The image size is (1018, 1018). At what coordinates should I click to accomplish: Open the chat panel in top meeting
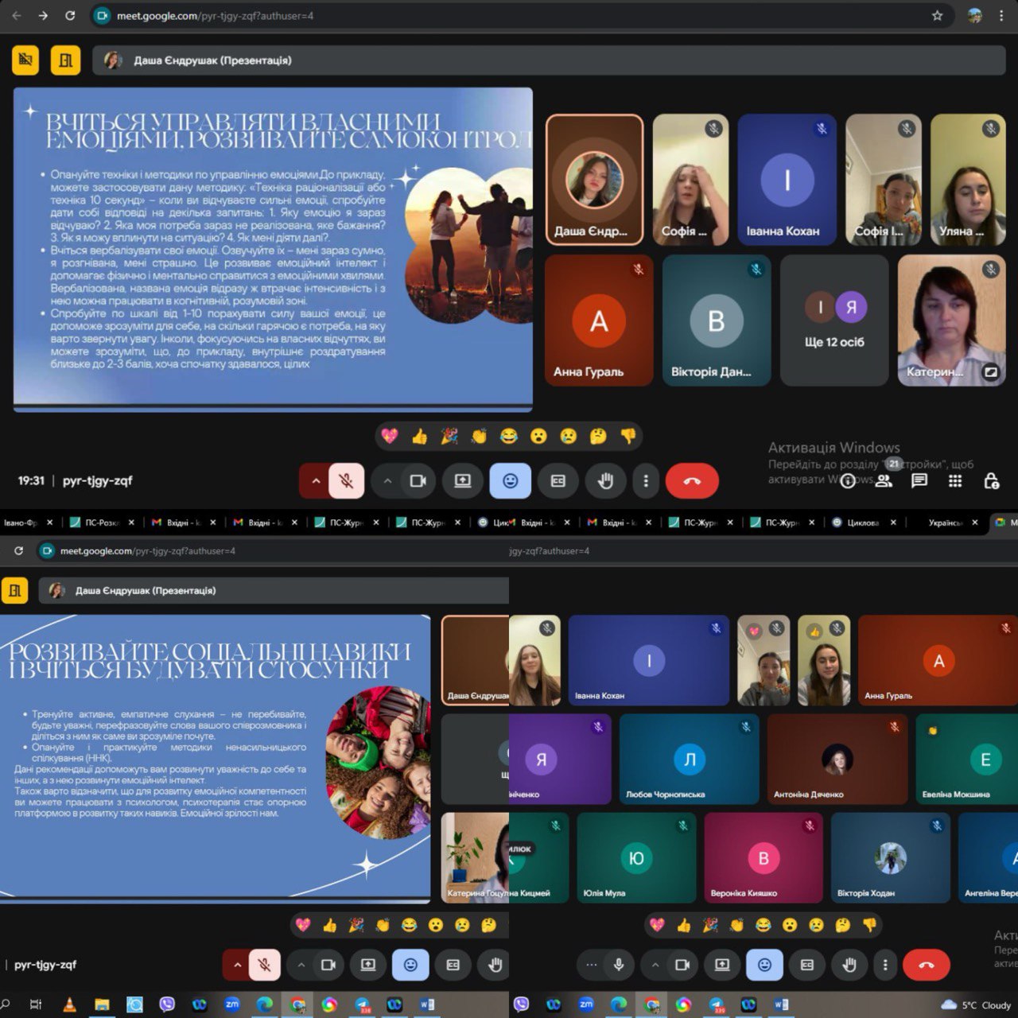click(x=919, y=480)
